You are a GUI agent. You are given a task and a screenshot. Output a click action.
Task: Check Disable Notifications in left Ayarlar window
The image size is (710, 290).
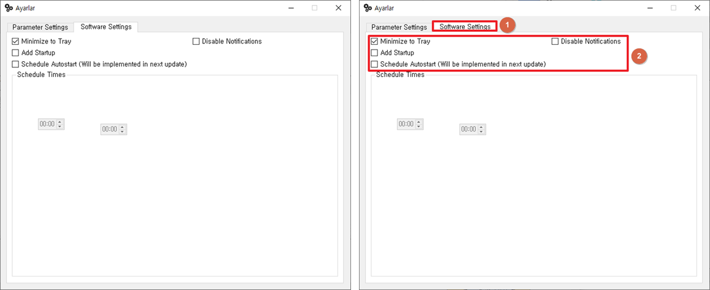pos(196,41)
